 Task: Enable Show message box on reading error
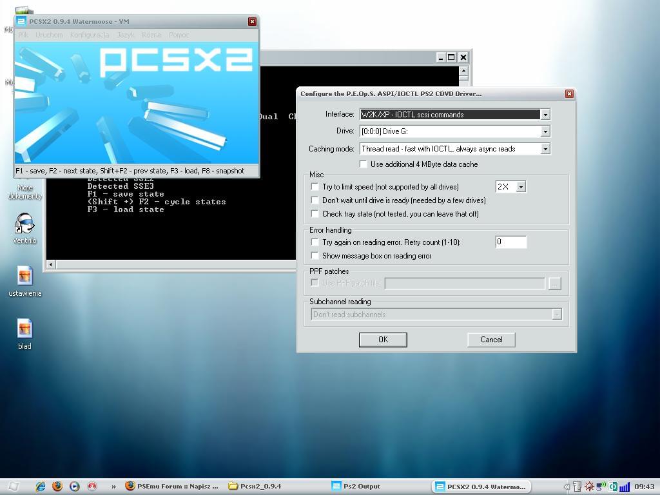click(x=315, y=255)
